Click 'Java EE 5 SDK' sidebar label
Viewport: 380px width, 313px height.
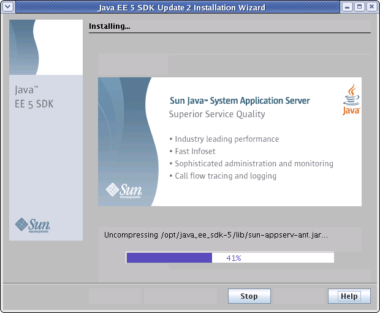point(34,97)
